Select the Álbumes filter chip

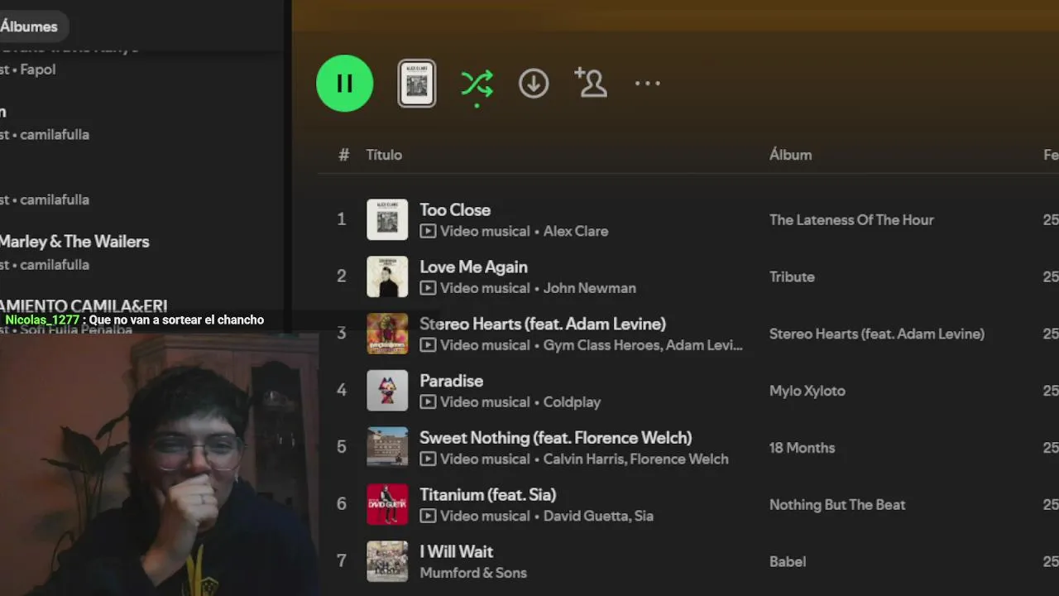pyautogui.click(x=29, y=26)
